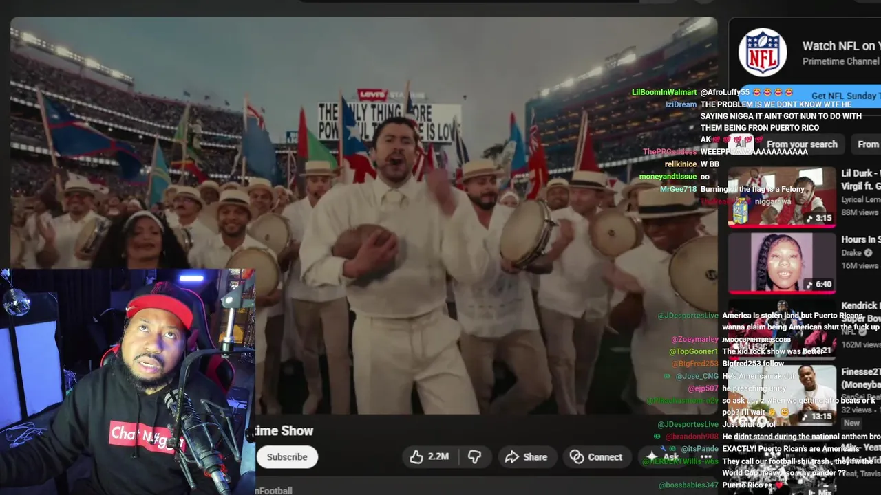
Task: Click the 6:40 duration badge
Action: pyautogui.click(x=819, y=284)
